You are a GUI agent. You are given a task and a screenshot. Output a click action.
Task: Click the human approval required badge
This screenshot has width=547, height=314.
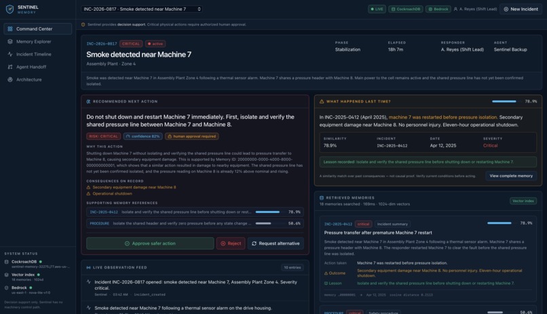coord(192,136)
